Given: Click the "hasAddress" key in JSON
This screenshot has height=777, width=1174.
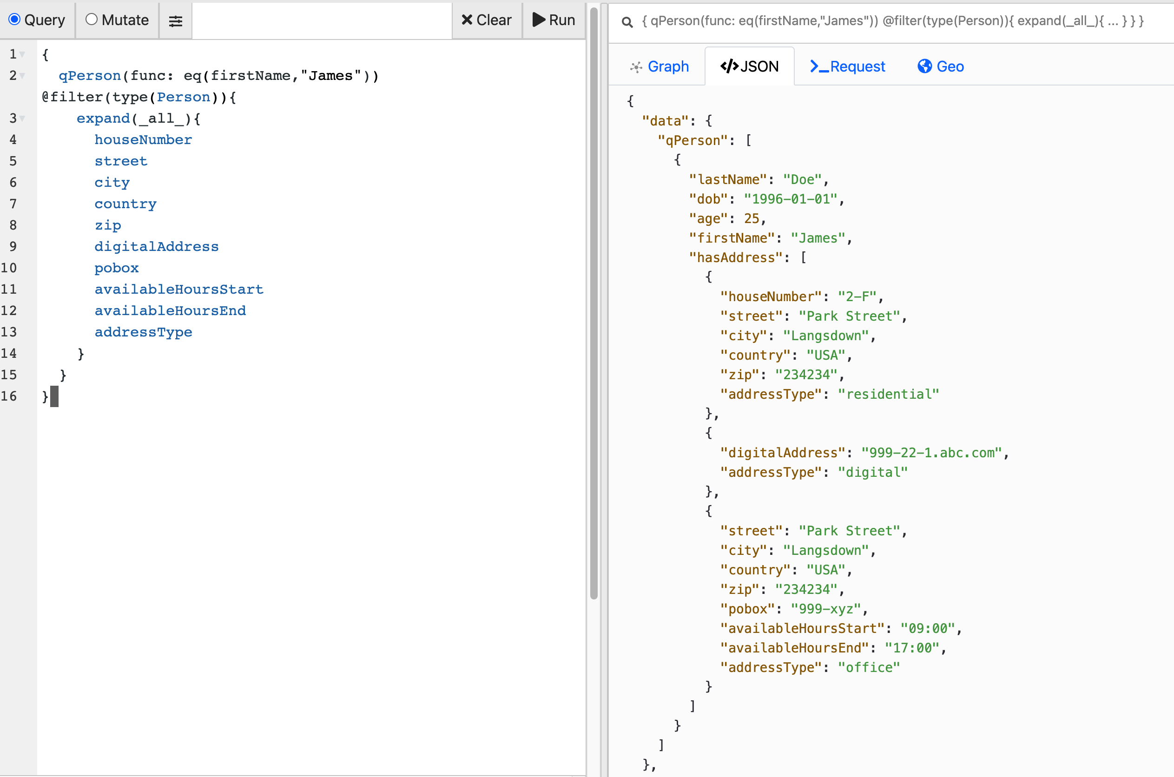Looking at the screenshot, I should tap(736, 257).
